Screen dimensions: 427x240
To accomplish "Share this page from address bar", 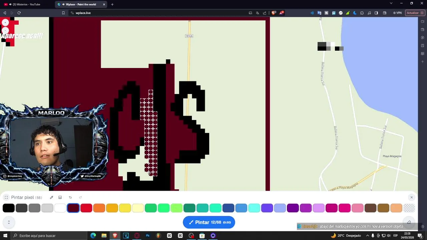I will 265,13.
